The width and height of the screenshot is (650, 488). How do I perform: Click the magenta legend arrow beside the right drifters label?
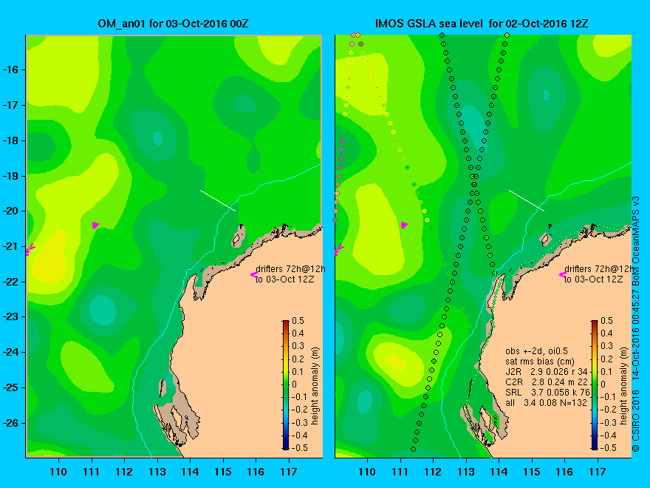(563, 274)
